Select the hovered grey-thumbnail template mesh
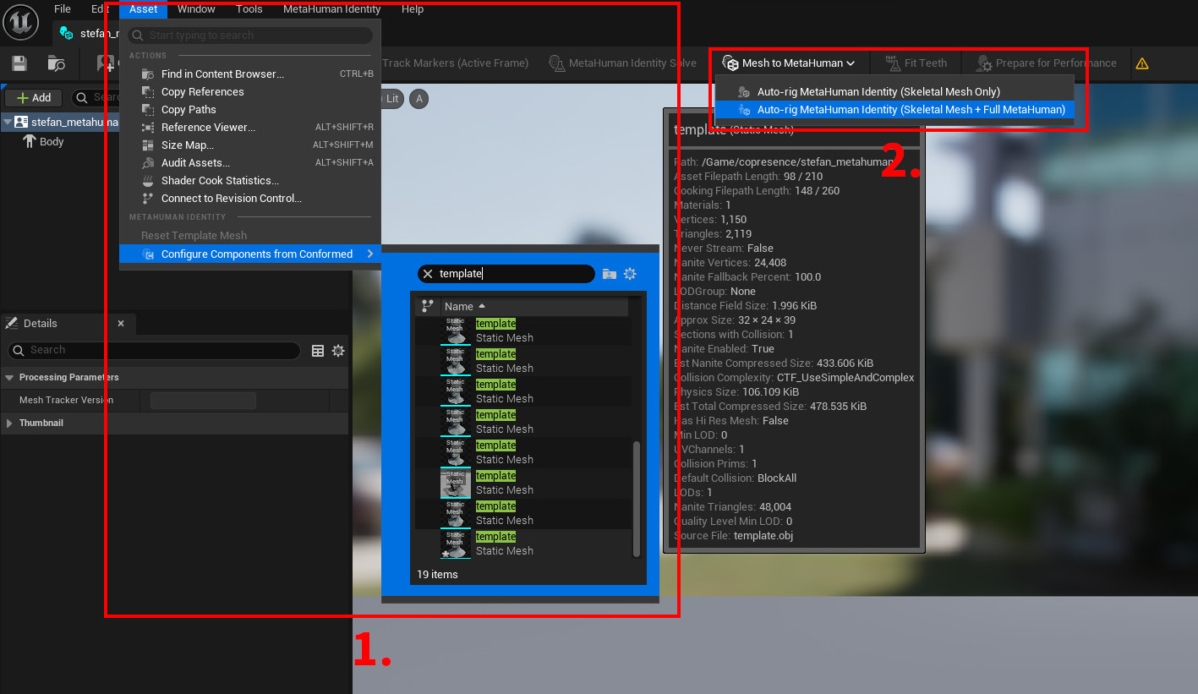 (x=522, y=484)
